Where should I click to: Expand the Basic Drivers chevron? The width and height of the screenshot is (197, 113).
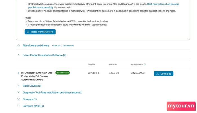tap(19, 86)
